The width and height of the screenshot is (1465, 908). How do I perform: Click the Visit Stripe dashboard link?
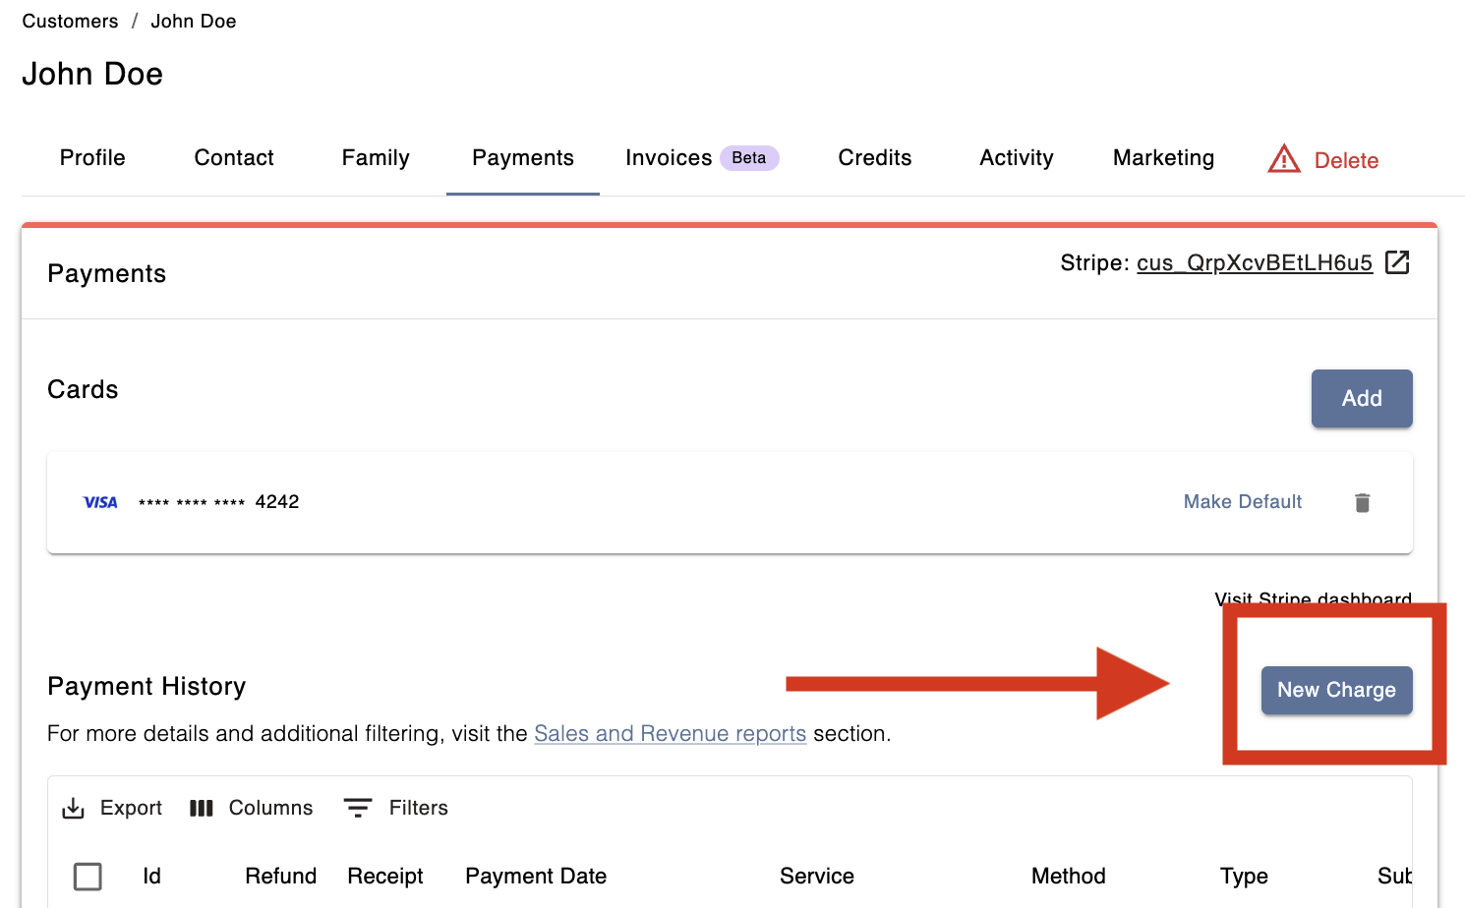pos(1314,598)
